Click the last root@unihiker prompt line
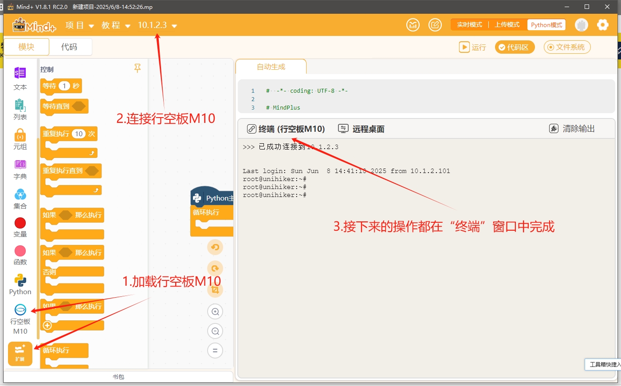The width and height of the screenshot is (621, 386). click(275, 195)
